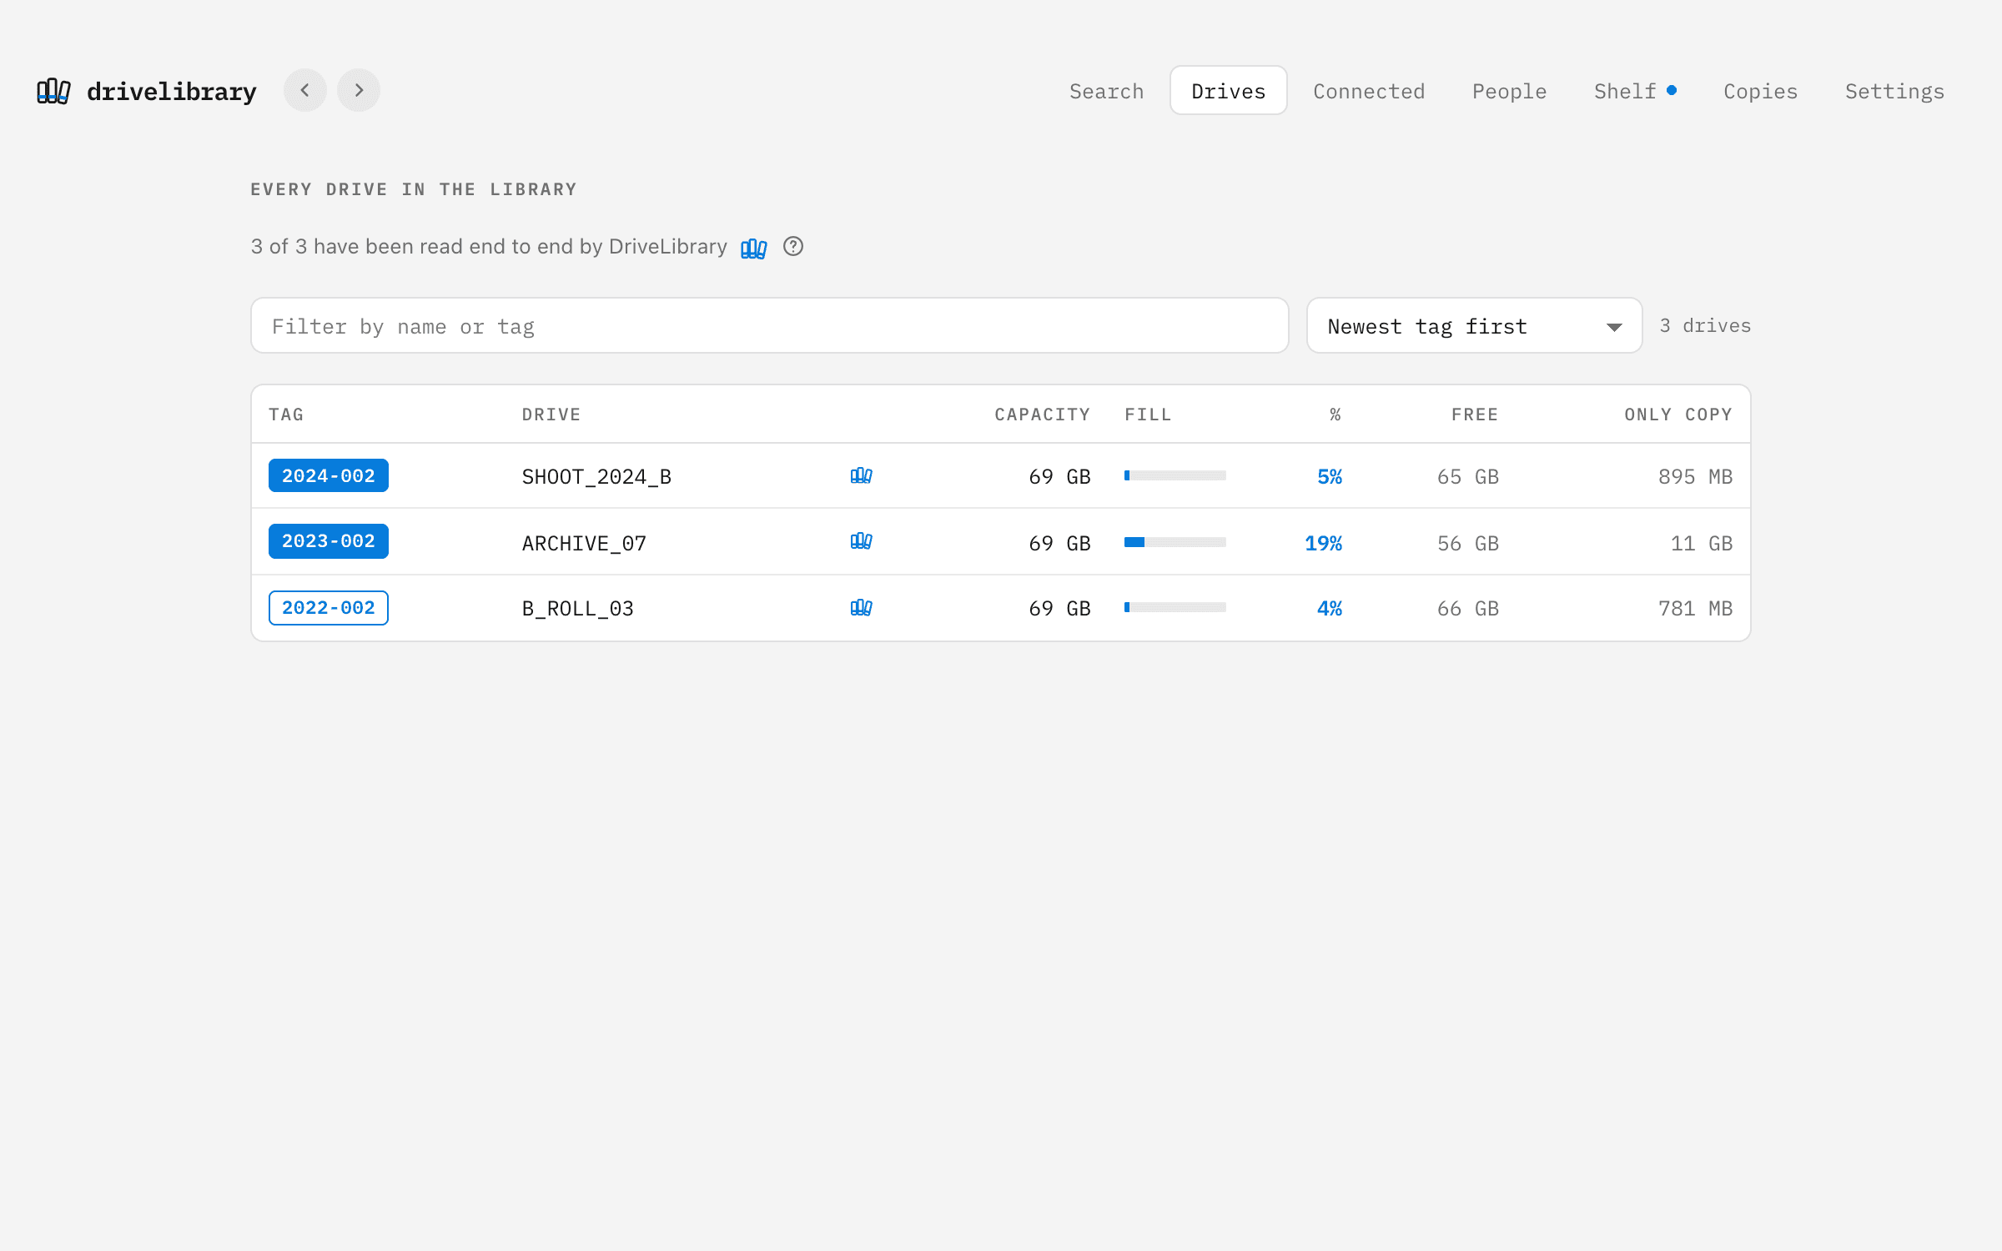Click the CAPACITY column header
Screen dimensions: 2002x1251
pos(1043,414)
